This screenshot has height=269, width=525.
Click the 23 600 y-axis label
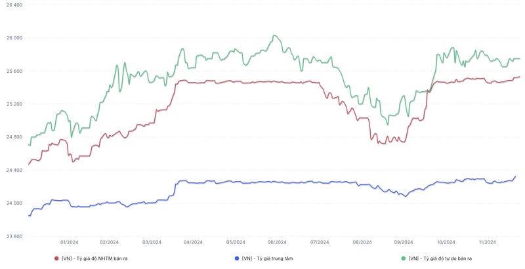(14, 236)
